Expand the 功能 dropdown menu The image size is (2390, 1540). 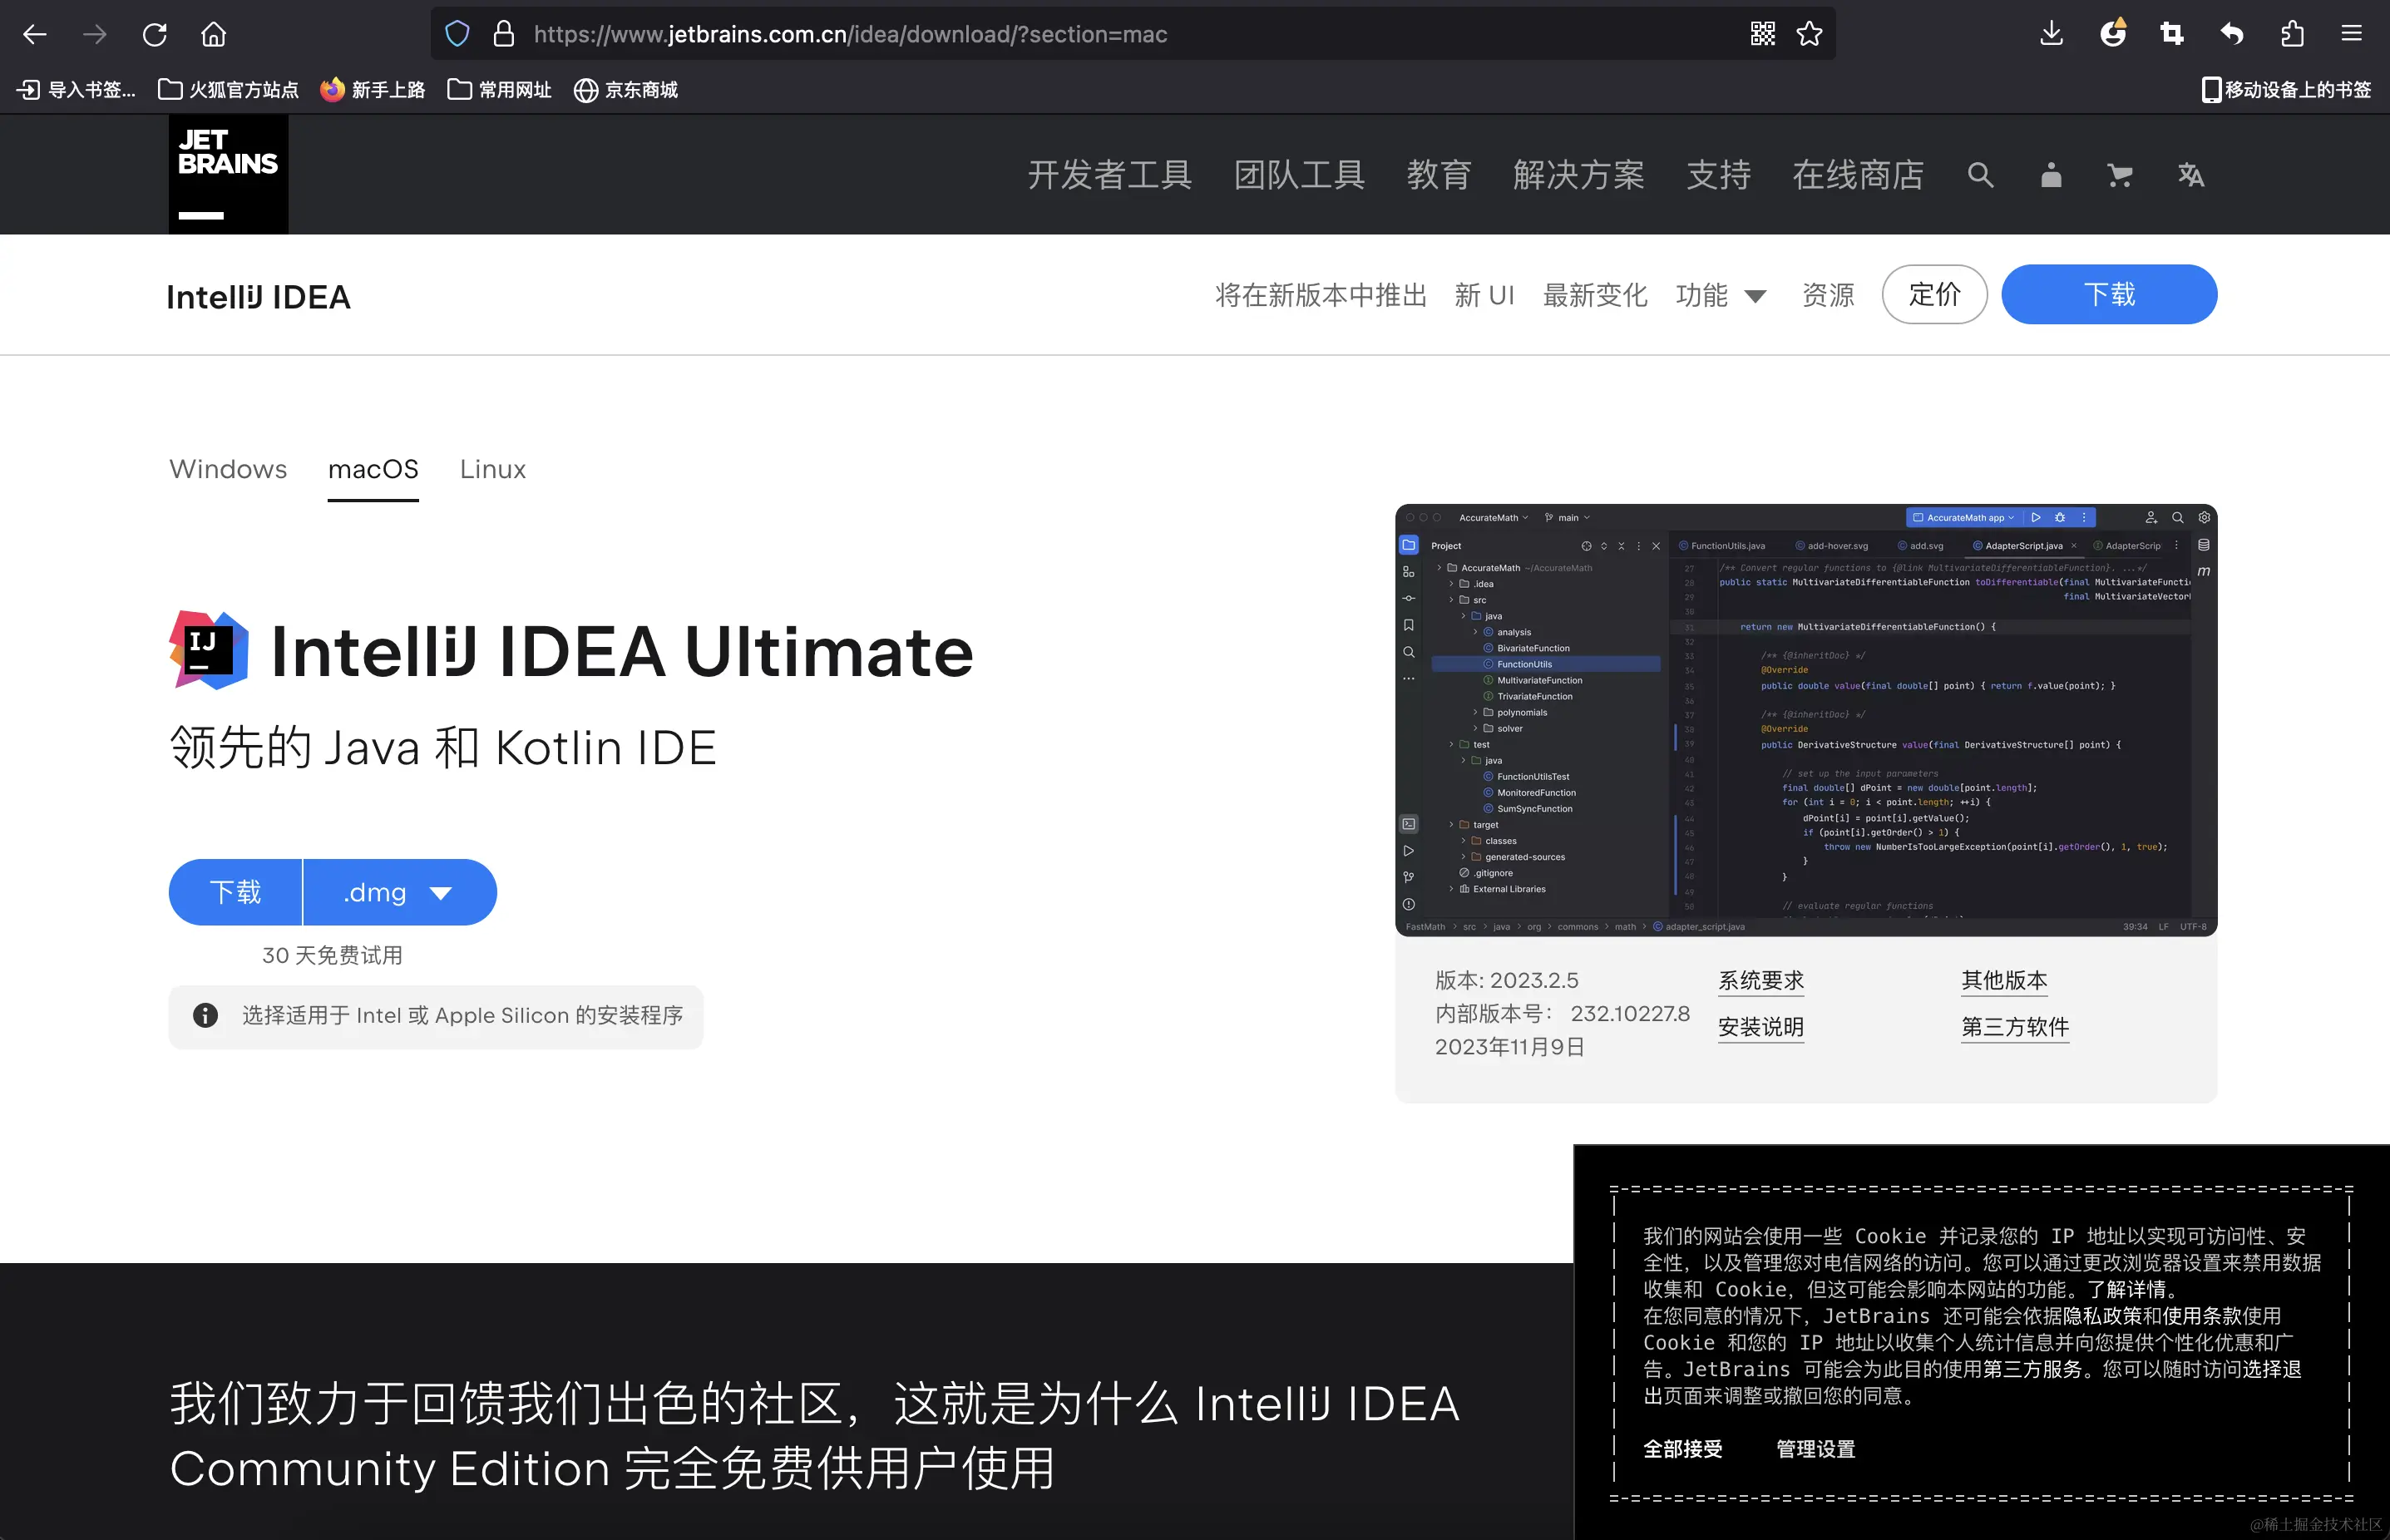coord(1722,295)
